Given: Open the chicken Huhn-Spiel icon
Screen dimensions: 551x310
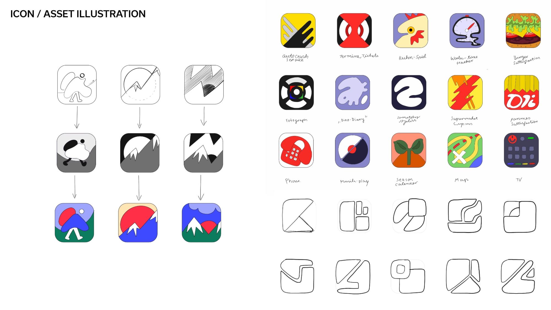Looking at the screenshot, I should pos(410,30).
